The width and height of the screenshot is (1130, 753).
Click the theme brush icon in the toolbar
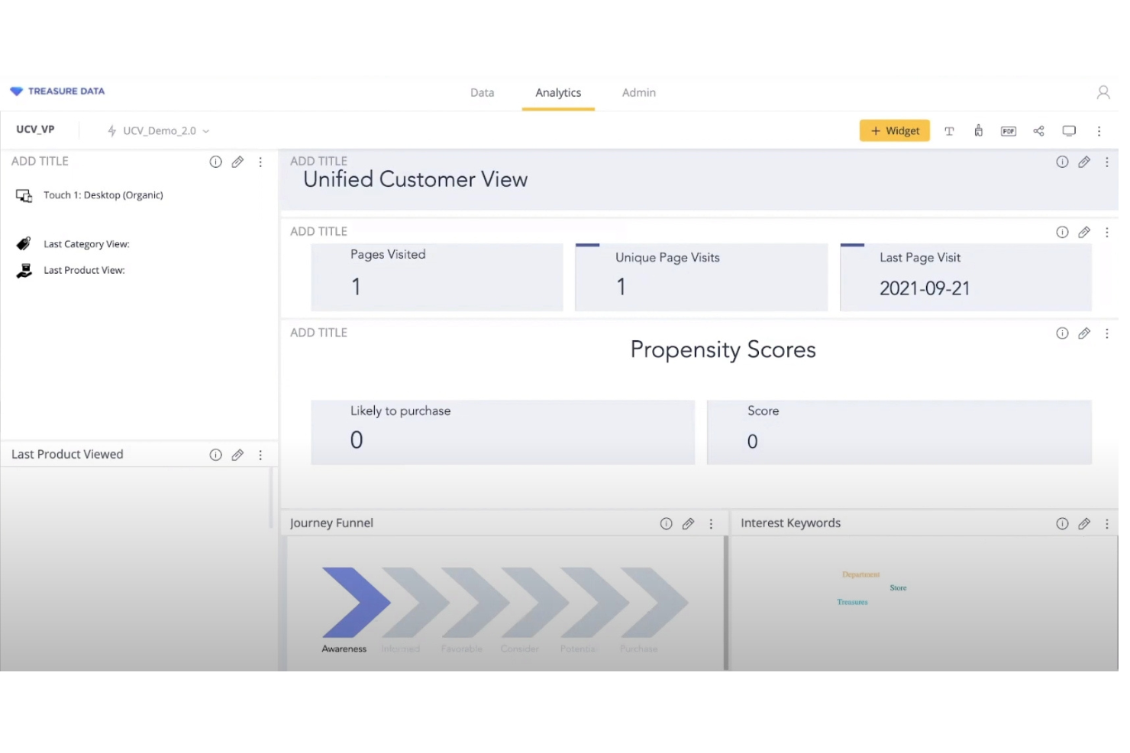point(978,130)
